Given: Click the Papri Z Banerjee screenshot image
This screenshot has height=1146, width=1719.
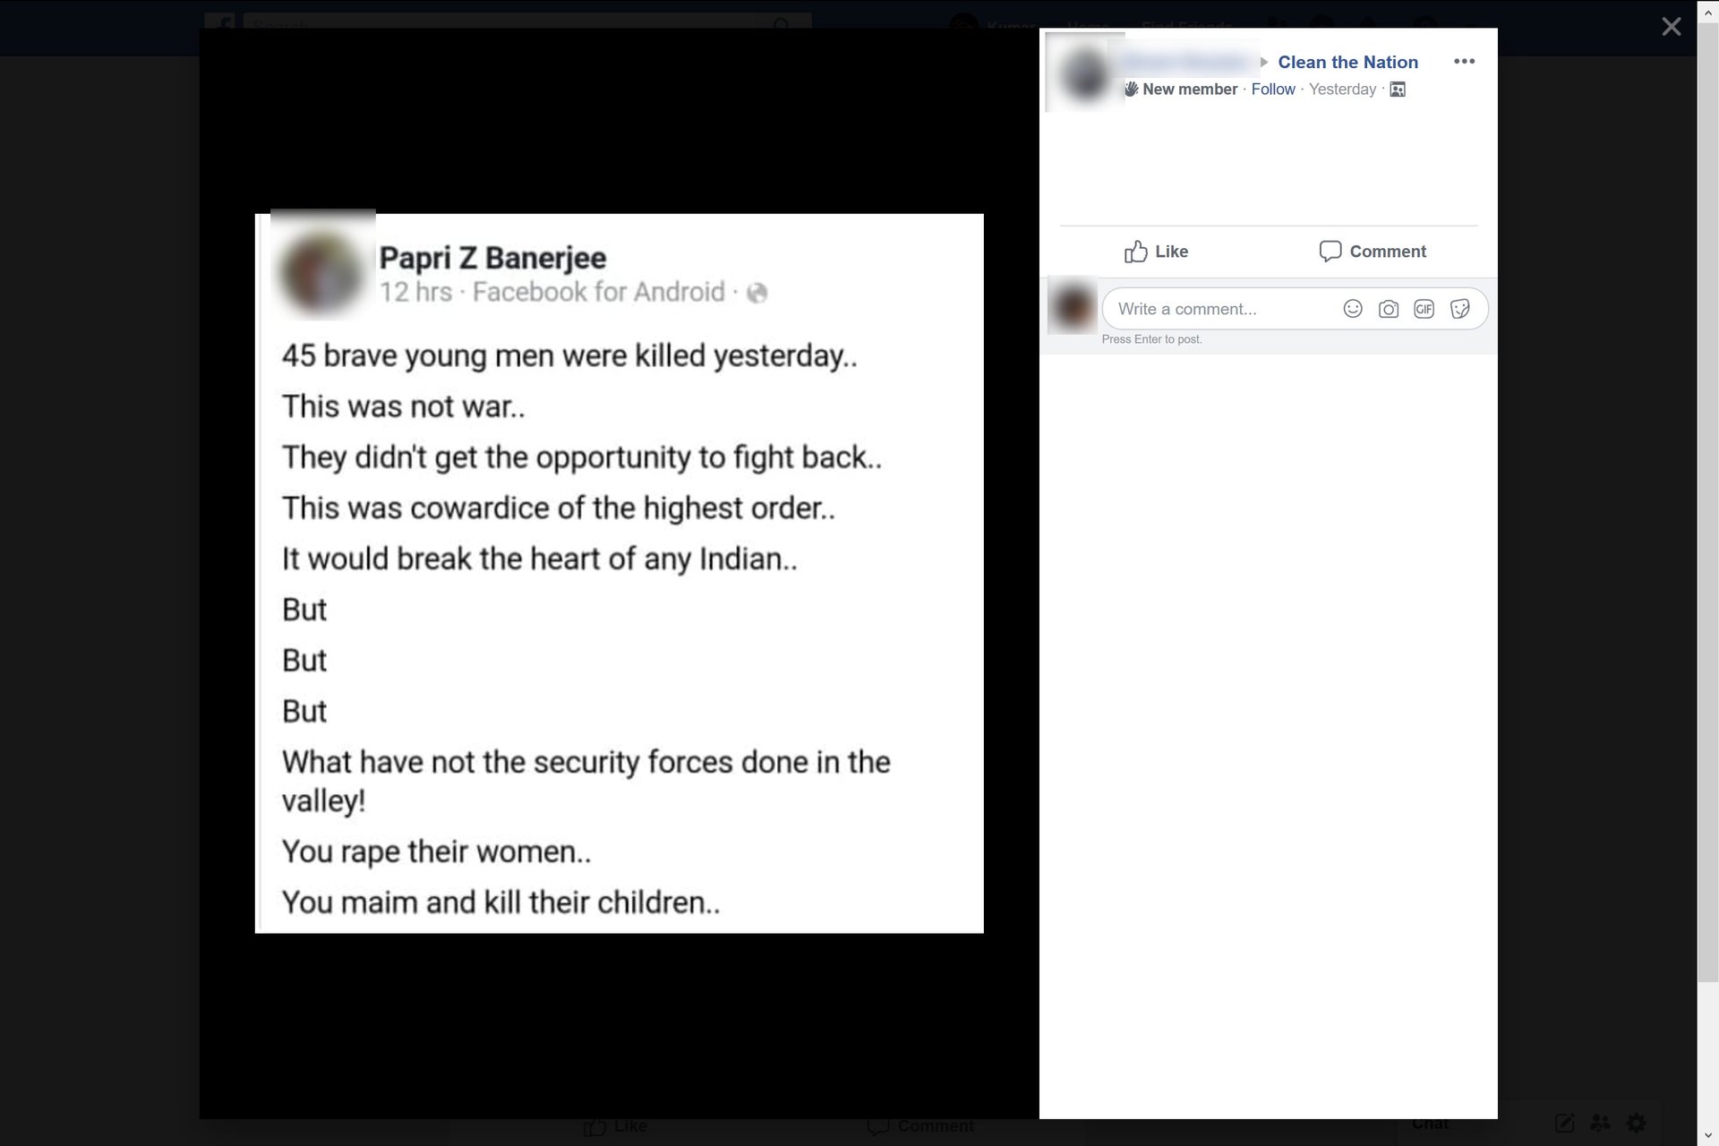Looking at the screenshot, I should pyautogui.click(x=619, y=573).
